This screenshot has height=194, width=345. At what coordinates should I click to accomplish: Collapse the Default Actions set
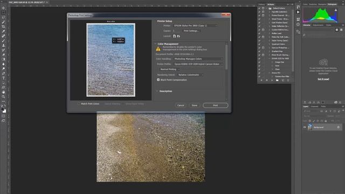(267, 8)
